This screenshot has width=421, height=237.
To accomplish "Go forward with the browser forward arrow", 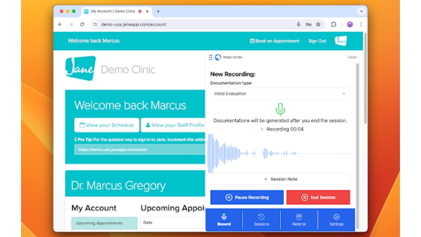I will click(71, 24).
